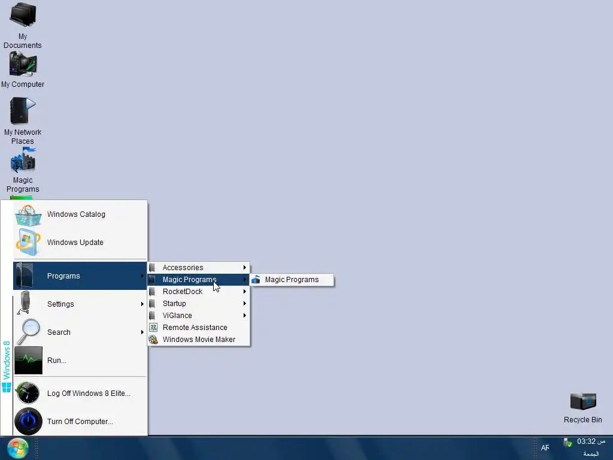
Task: Launch Windows Update from Start menu
Action: click(81, 243)
